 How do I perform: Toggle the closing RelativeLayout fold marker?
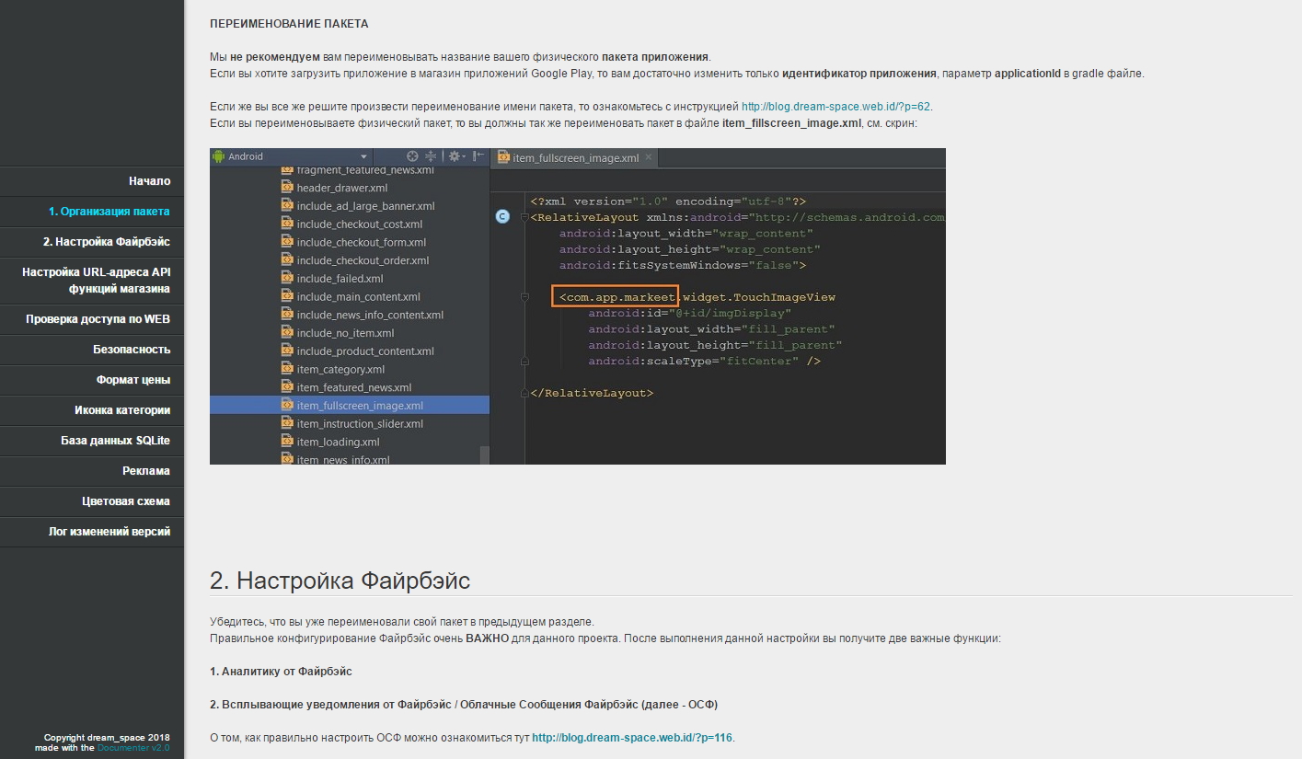point(524,393)
